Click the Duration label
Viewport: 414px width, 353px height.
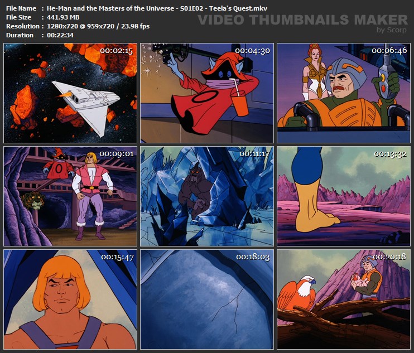20,35
